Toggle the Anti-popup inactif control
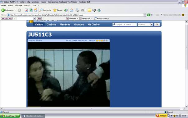 coord(102,18)
